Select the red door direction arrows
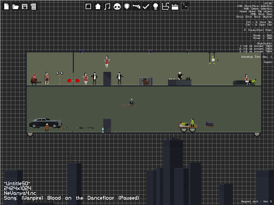 click(x=73, y=81)
